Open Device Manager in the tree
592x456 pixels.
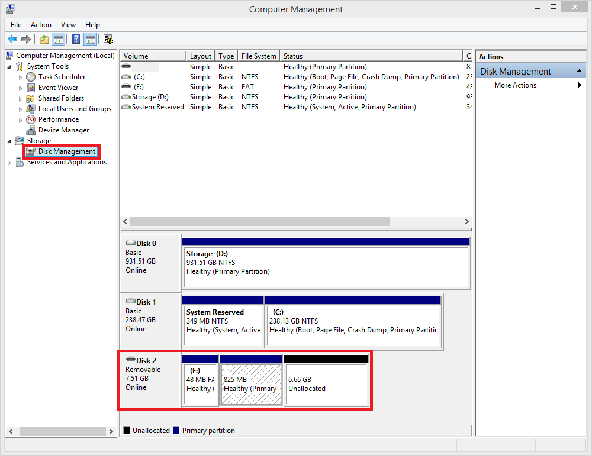63,130
